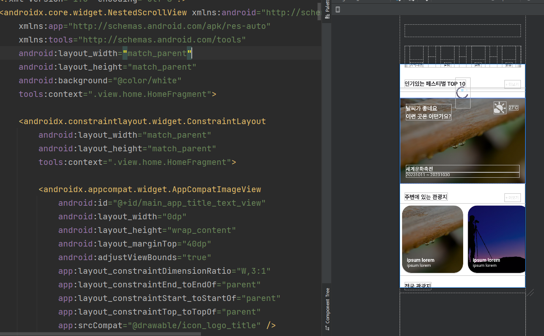
Task: Click the main_app_title_text_view id line
Action: pos(162,203)
